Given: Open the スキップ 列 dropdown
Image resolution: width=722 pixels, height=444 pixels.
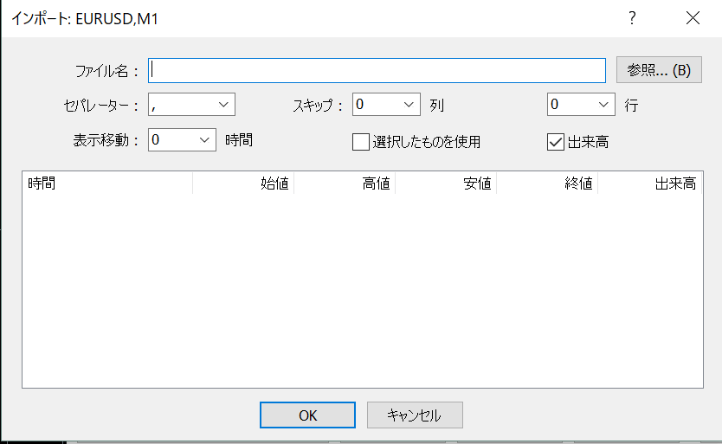Looking at the screenshot, I should click(x=386, y=105).
